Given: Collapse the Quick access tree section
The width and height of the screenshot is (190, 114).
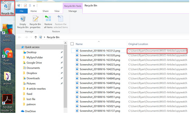Looking at the screenshot, I should click(x=18, y=47).
